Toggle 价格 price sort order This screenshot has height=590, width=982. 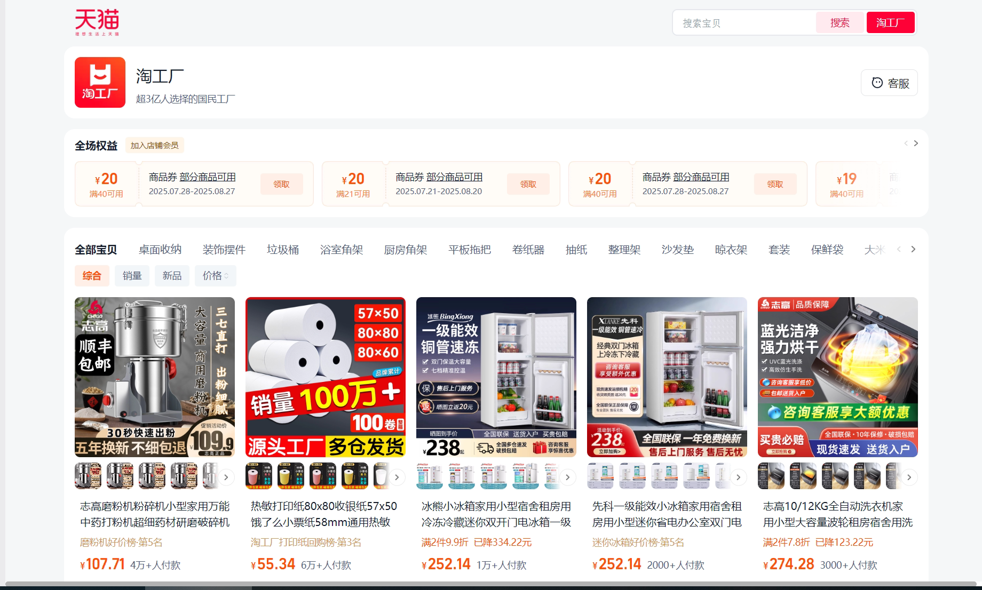[x=215, y=276]
